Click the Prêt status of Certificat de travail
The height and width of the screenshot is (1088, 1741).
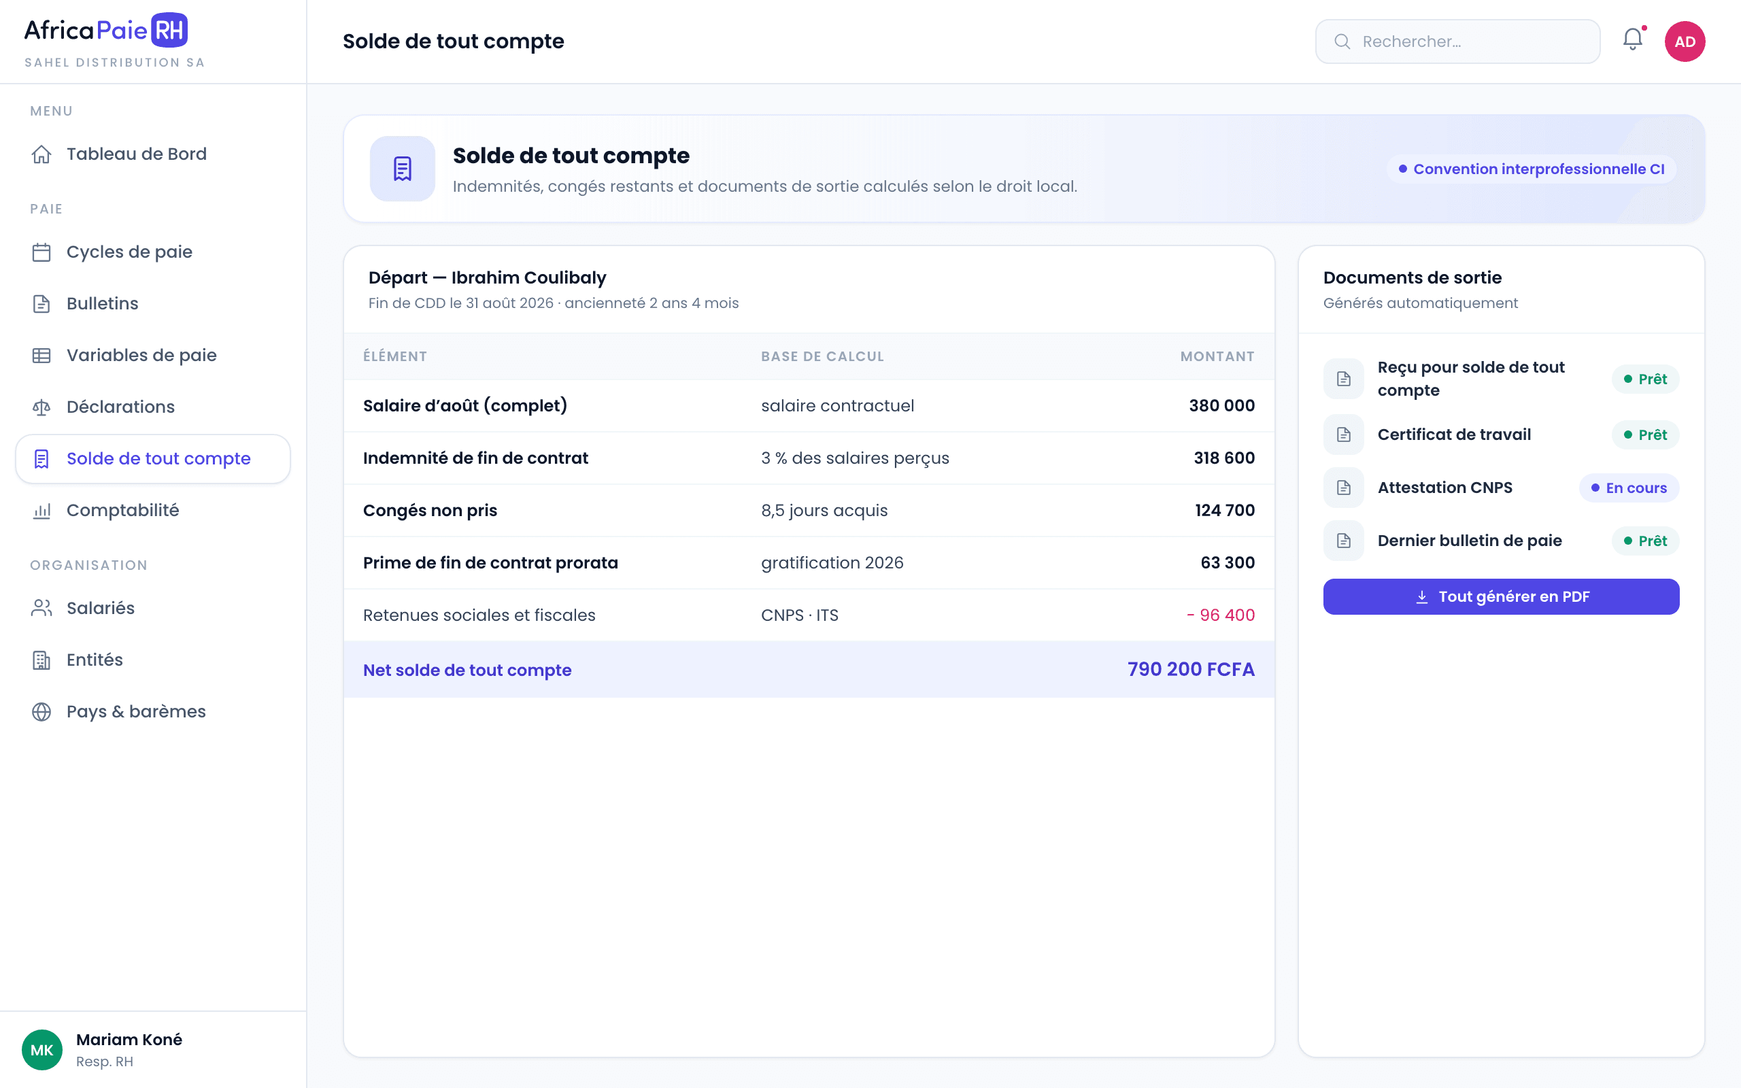coord(1644,435)
